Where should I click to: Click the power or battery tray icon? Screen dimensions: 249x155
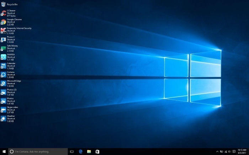tap(221, 152)
